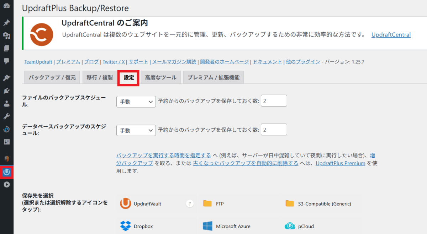Viewport: 427px width, 234px height.
Task: Click the UpdraftPlus Premium link
Action: [x=340, y=163]
